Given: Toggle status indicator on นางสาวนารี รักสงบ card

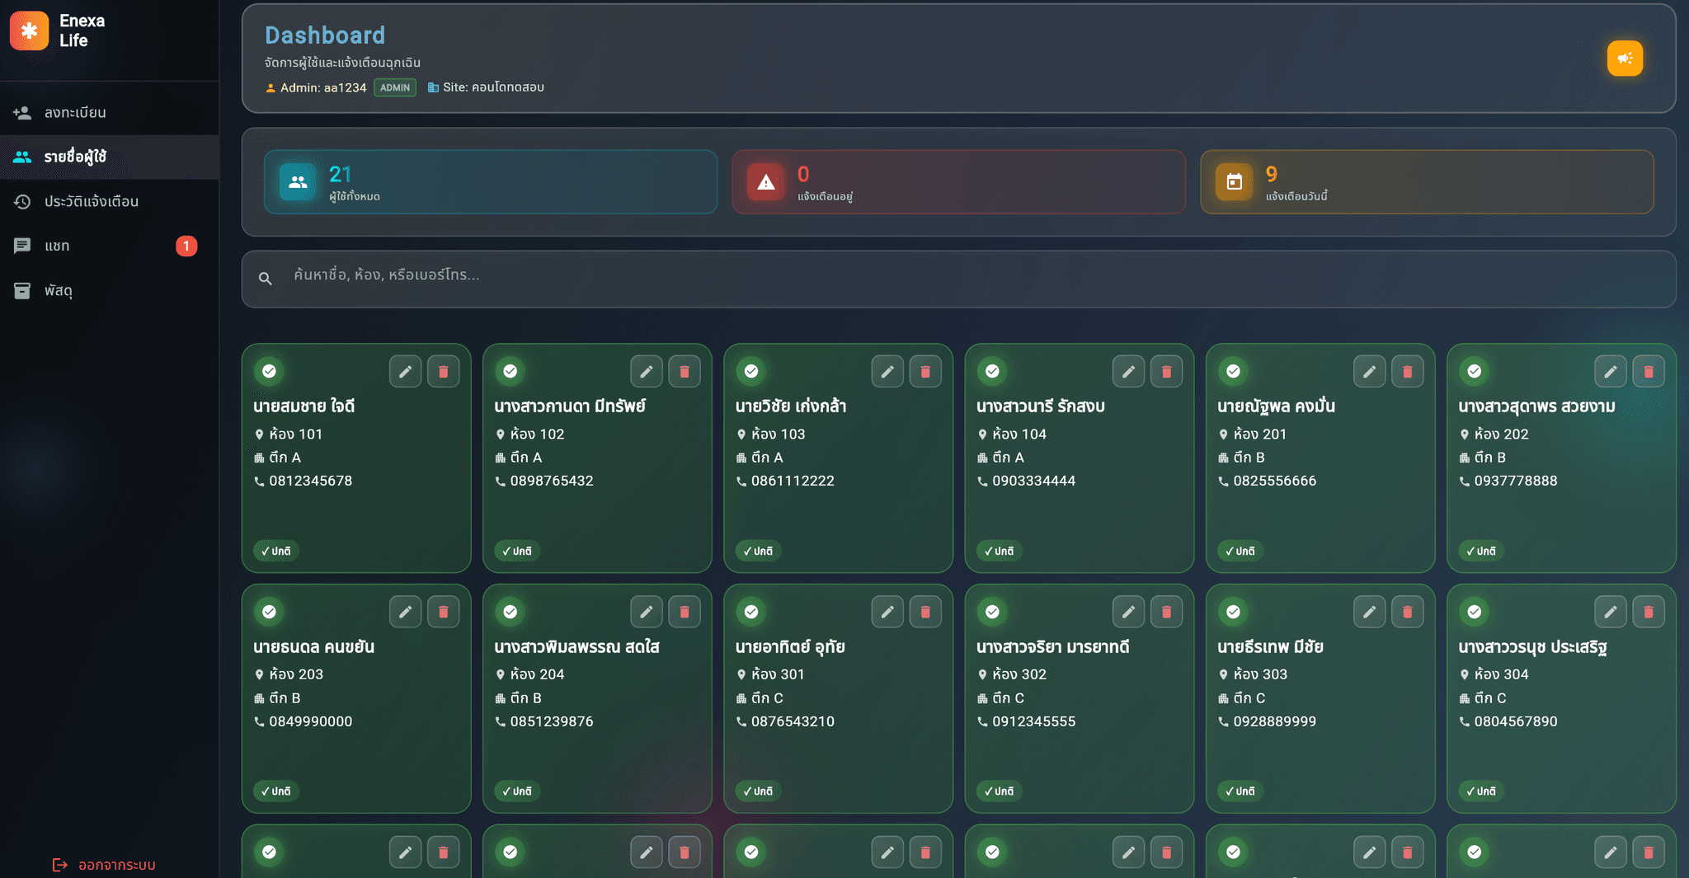Looking at the screenshot, I should (x=991, y=371).
